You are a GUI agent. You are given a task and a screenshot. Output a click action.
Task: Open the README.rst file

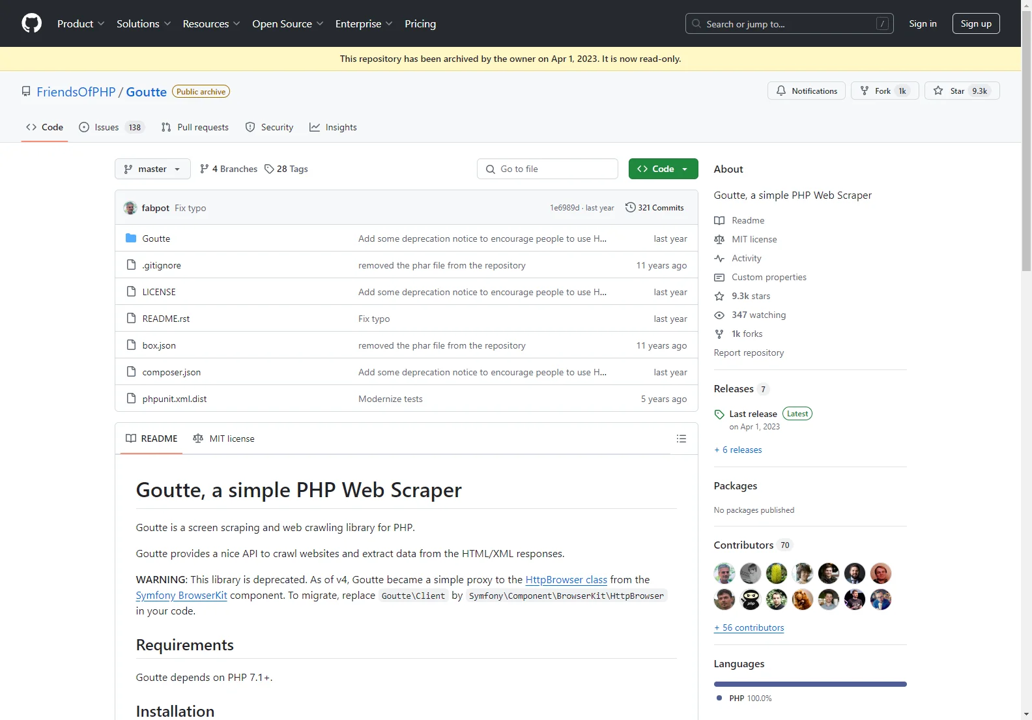tap(165, 319)
